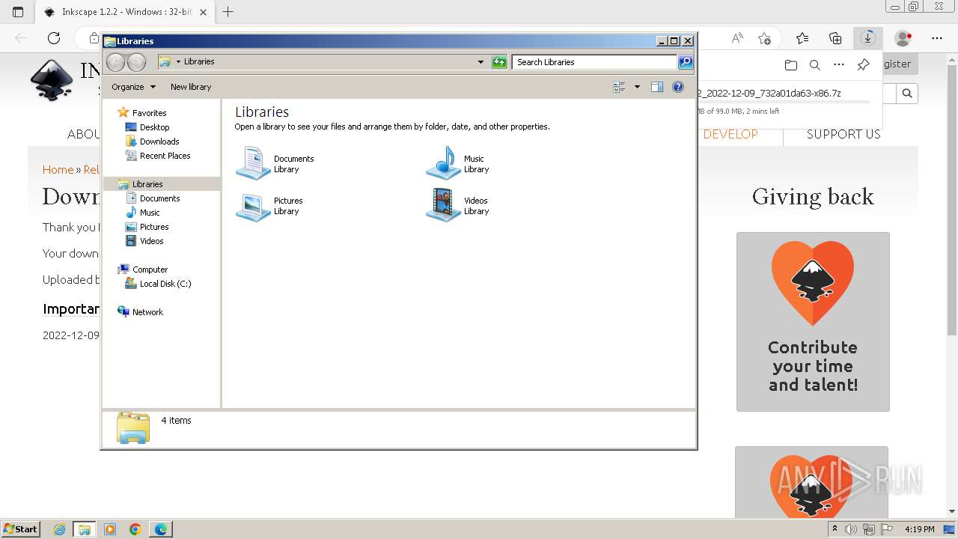The height and width of the screenshot is (539, 958).
Task: Click into the Search Libraries field
Action: (595, 62)
